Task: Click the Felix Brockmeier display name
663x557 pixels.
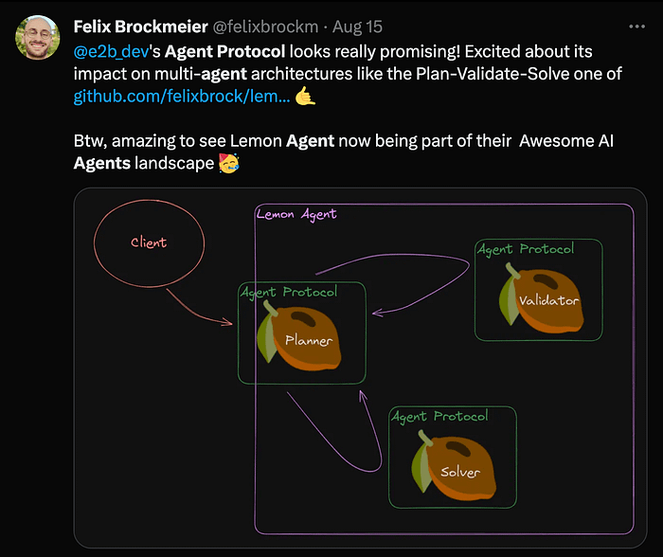Action: (x=140, y=27)
